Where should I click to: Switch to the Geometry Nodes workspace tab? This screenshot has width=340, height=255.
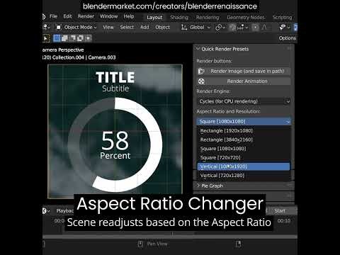point(246,17)
